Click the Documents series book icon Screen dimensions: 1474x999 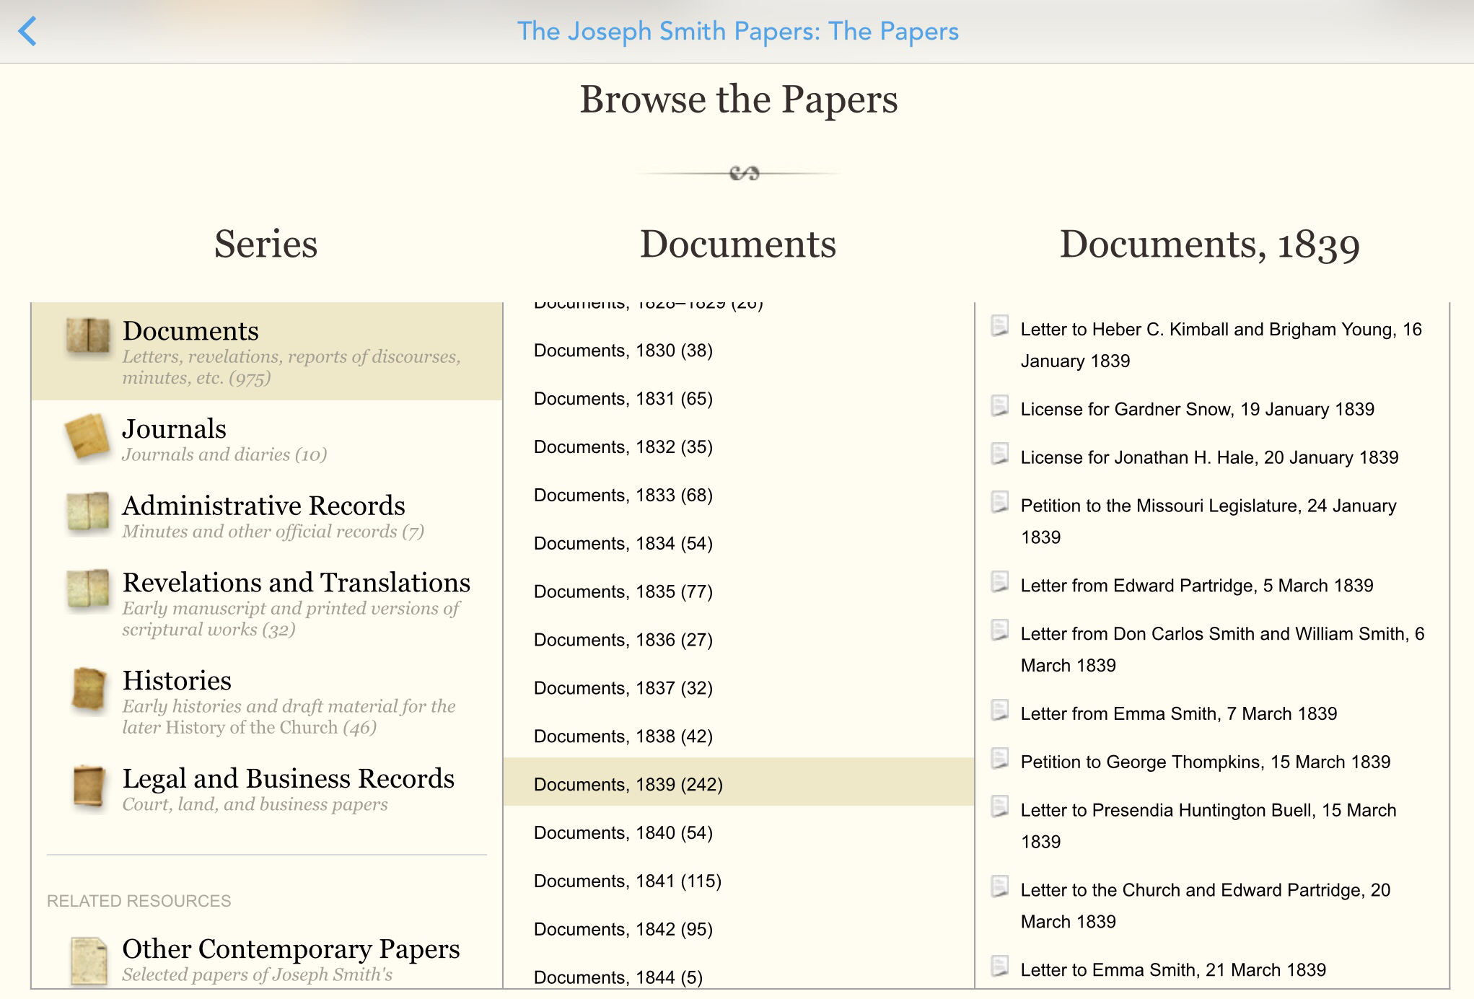click(x=88, y=337)
